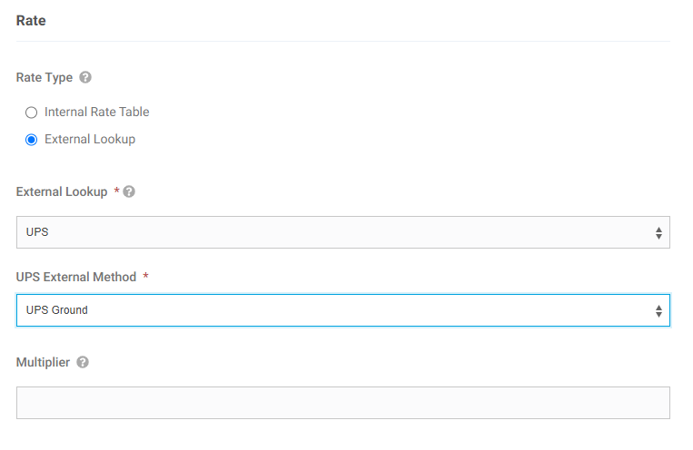Click the External Lookup field label
693x450 pixels.
pyautogui.click(x=62, y=191)
